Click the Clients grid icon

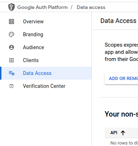[x=11, y=60]
